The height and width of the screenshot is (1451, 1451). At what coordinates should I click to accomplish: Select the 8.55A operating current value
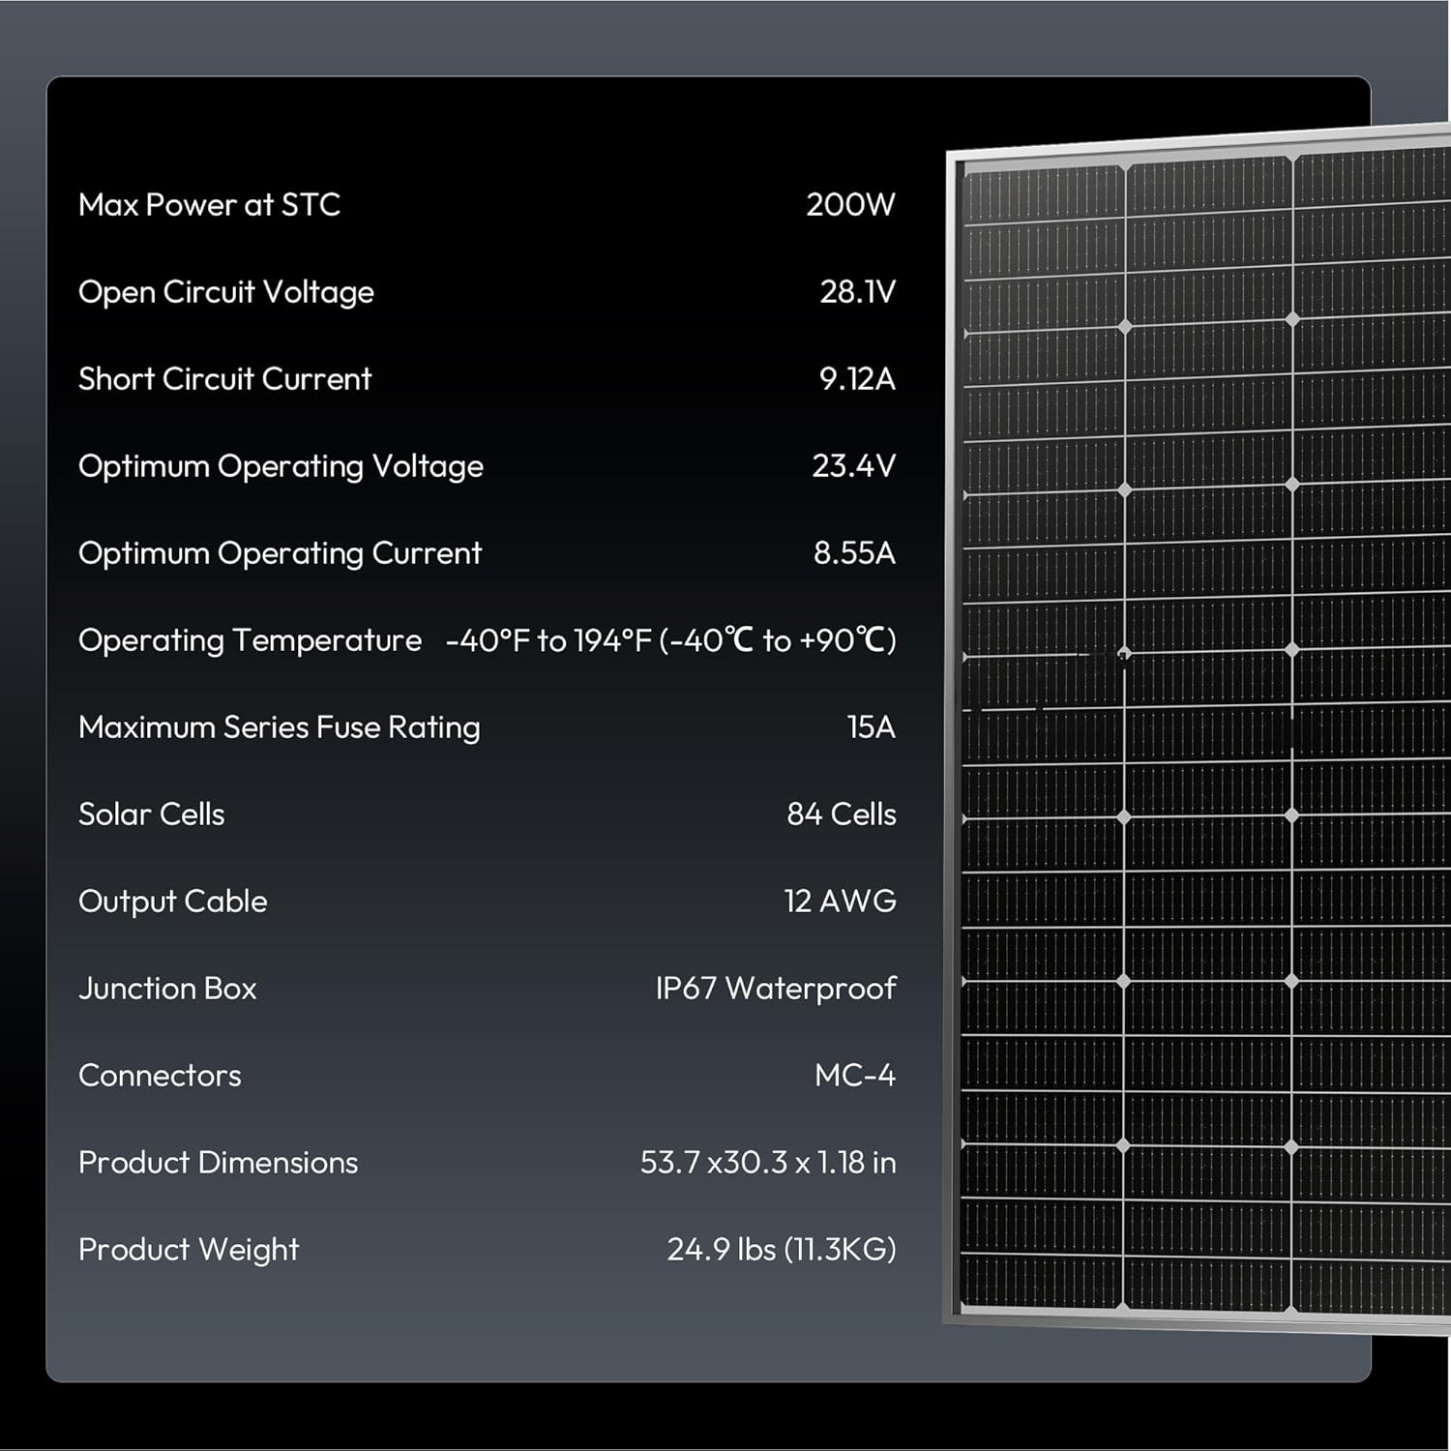tap(854, 553)
